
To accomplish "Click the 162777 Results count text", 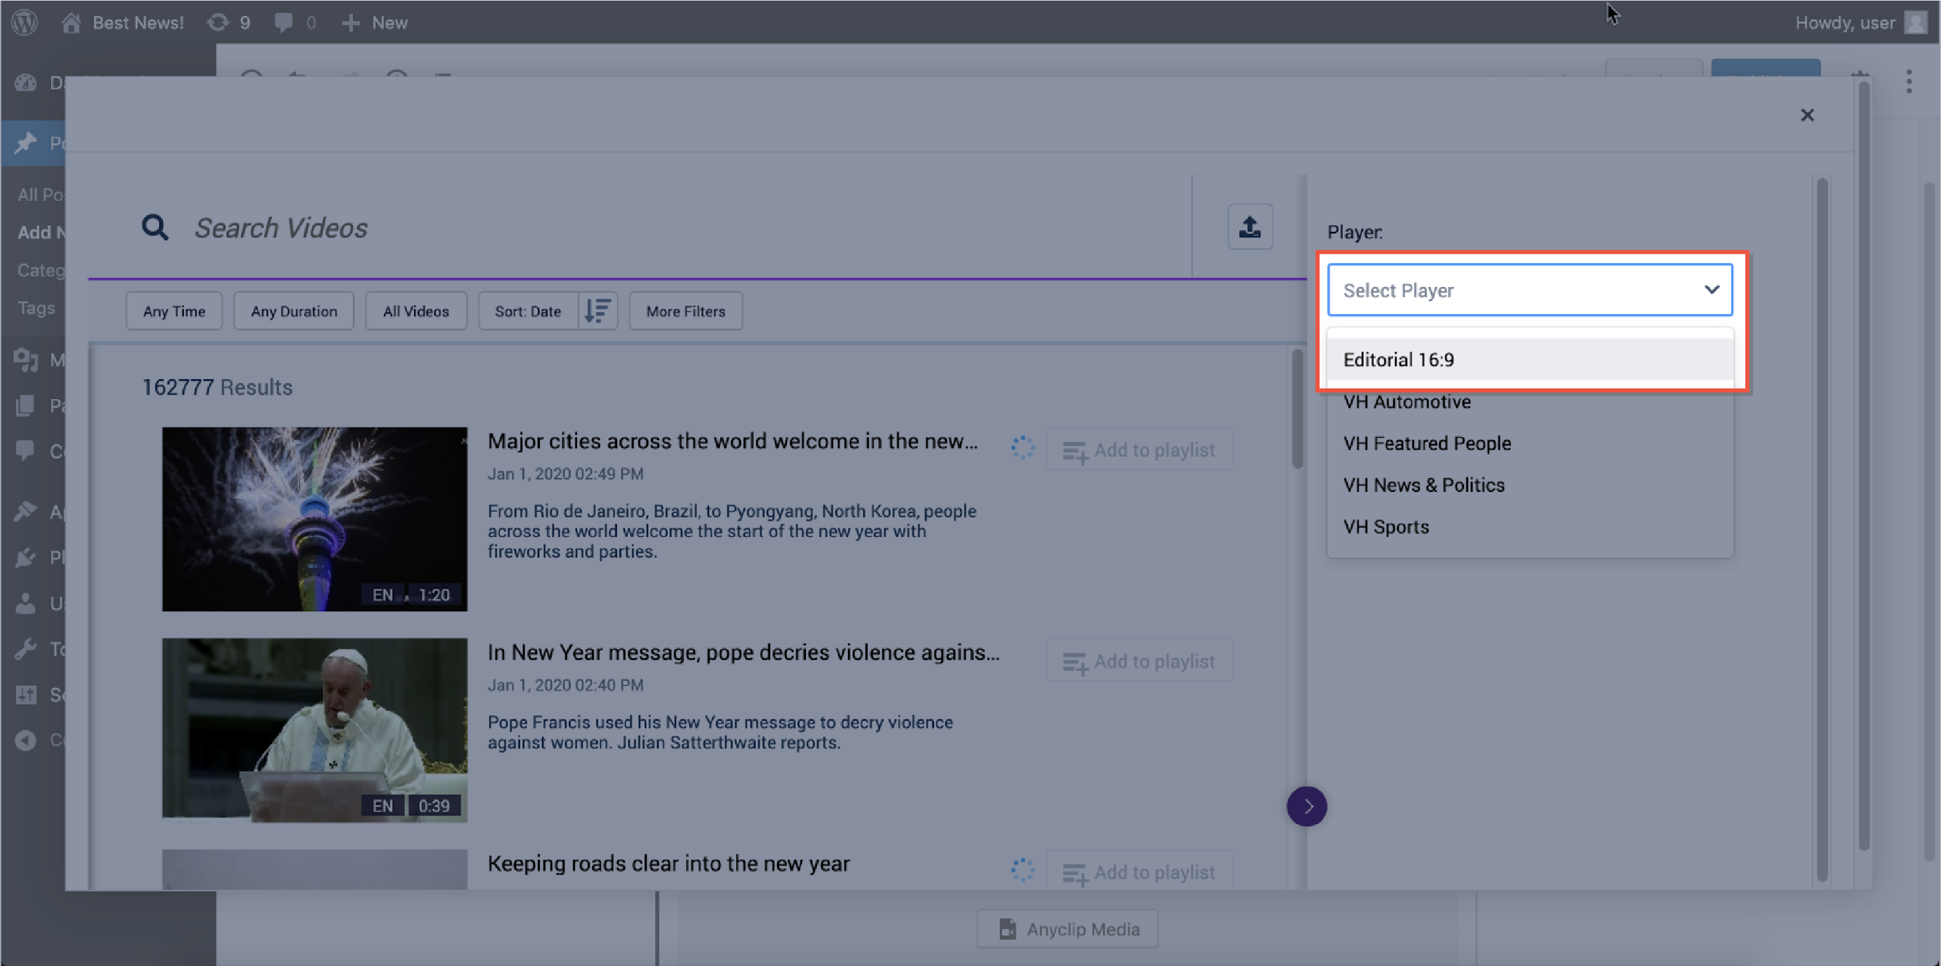I will [x=217, y=387].
